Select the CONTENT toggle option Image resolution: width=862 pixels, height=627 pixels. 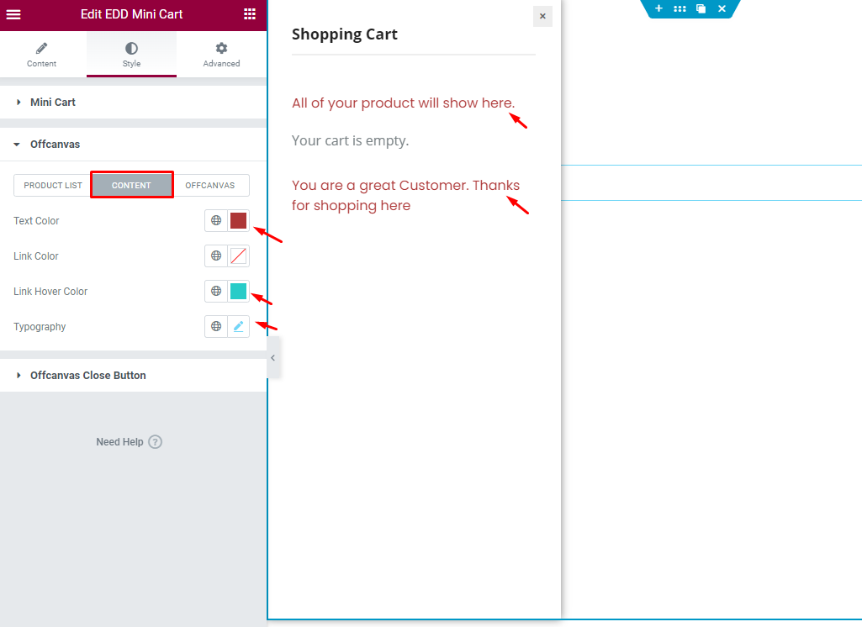[x=131, y=185]
